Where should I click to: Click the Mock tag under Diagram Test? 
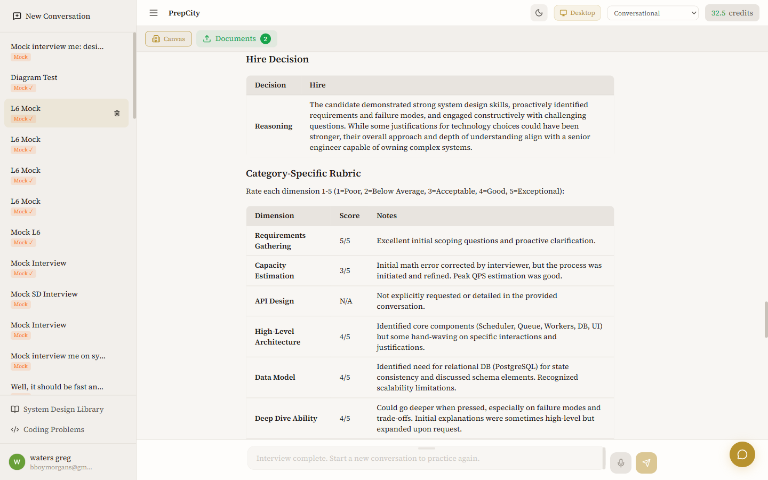23,88
